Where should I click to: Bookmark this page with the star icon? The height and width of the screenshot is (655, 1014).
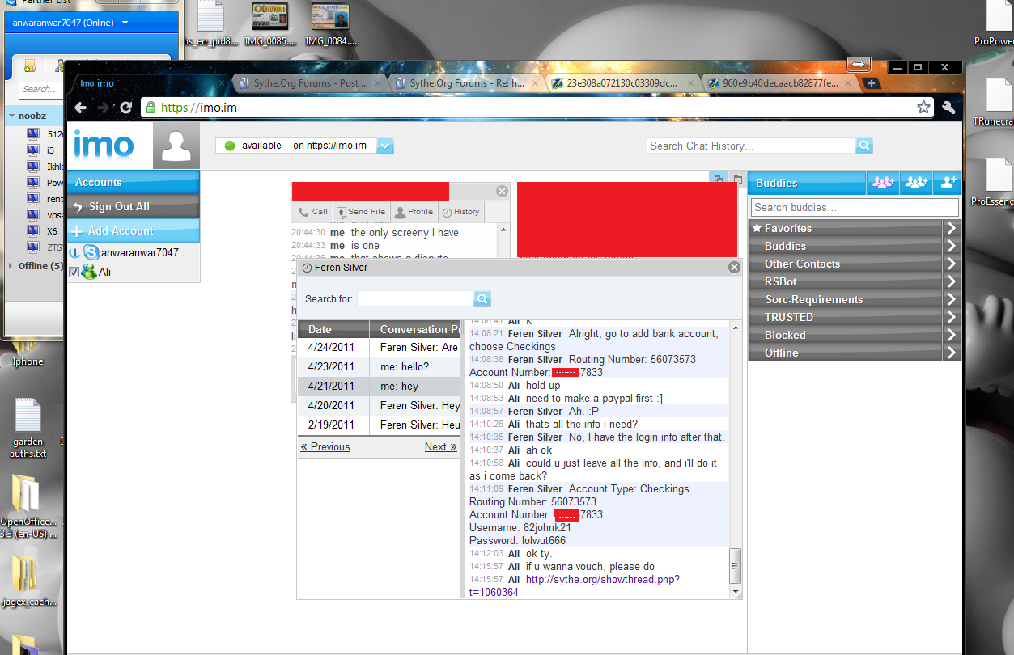923,107
